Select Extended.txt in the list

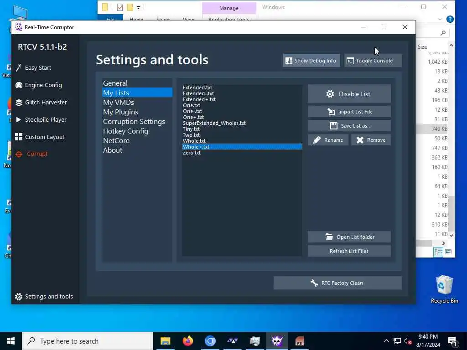click(x=242, y=87)
